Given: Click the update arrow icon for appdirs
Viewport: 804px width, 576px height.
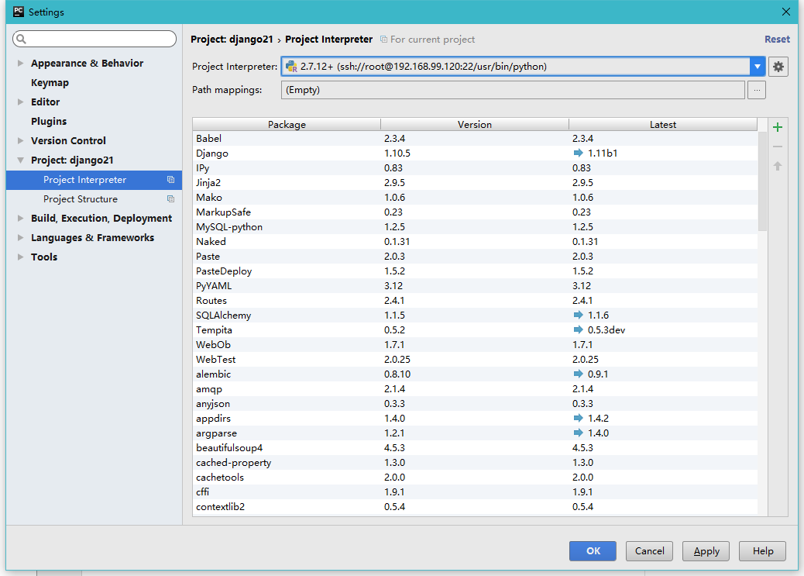Looking at the screenshot, I should pos(578,418).
